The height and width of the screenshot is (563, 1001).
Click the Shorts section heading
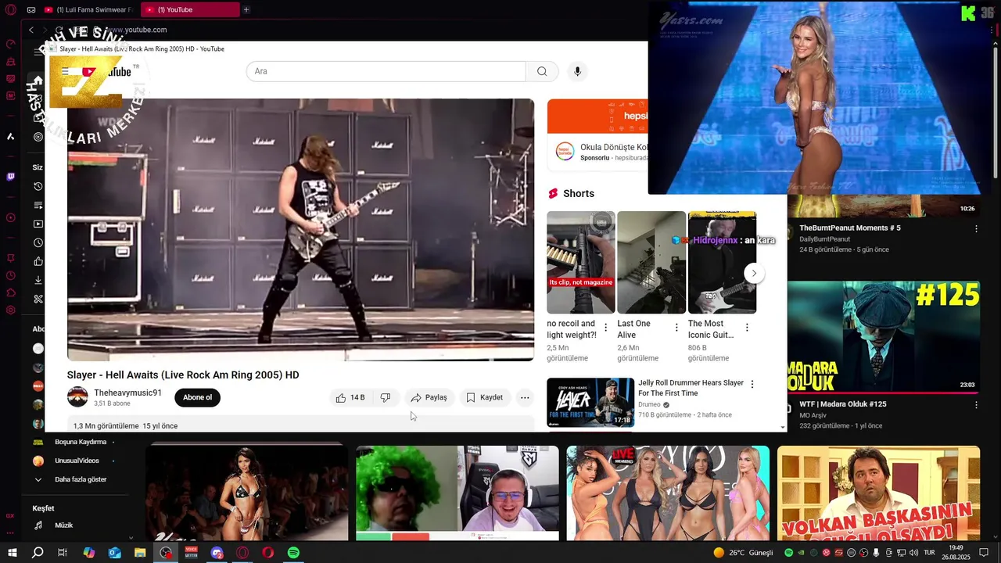click(579, 193)
